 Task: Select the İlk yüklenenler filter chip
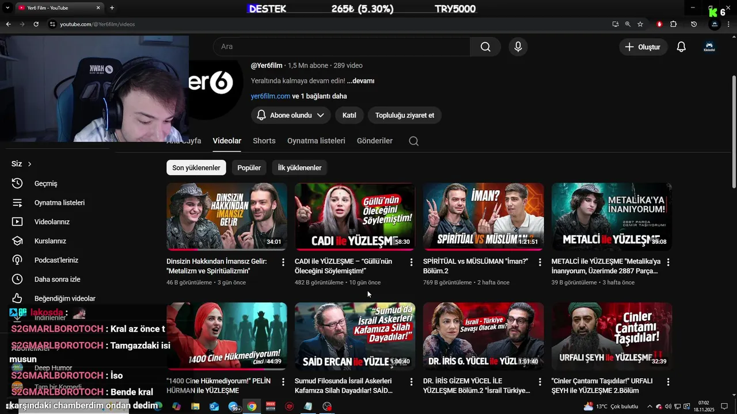(x=299, y=168)
